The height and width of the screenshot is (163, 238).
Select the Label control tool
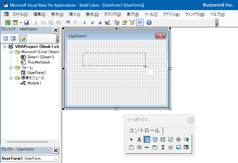[x=139, y=140]
